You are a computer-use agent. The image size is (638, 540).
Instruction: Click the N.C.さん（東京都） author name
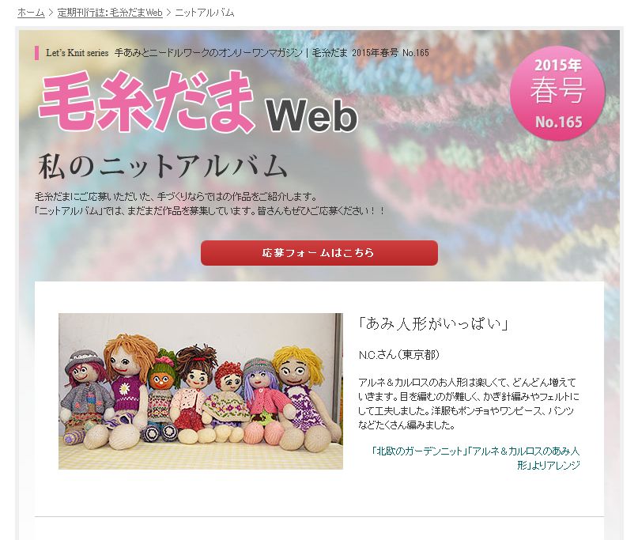pyautogui.click(x=398, y=355)
